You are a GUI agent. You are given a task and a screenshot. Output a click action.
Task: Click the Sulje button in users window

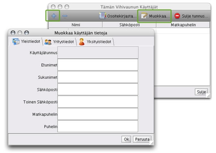[x=201, y=92]
